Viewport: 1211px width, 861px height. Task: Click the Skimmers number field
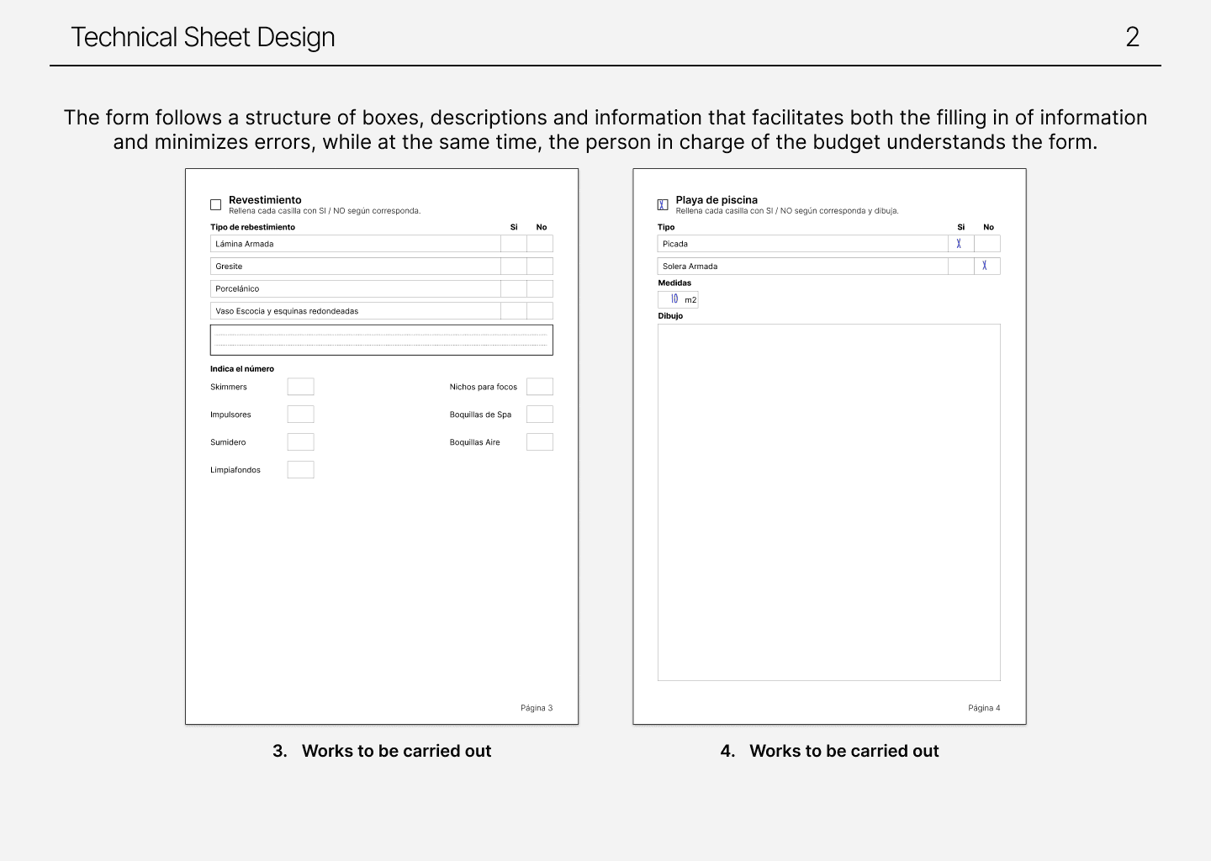click(x=300, y=386)
